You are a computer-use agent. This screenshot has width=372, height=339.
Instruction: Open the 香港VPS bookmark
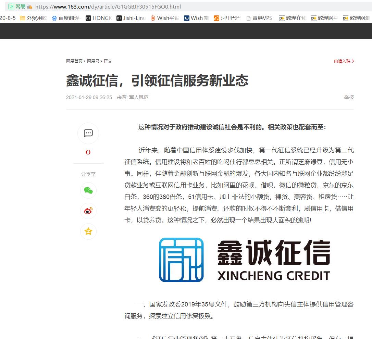tap(260, 18)
